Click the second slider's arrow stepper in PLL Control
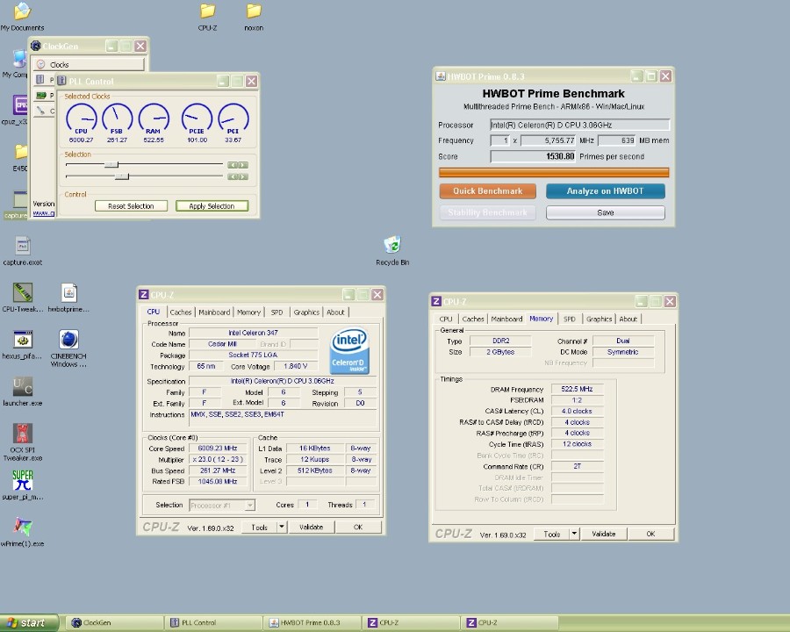The image size is (790, 632). pyautogui.click(x=237, y=176)
